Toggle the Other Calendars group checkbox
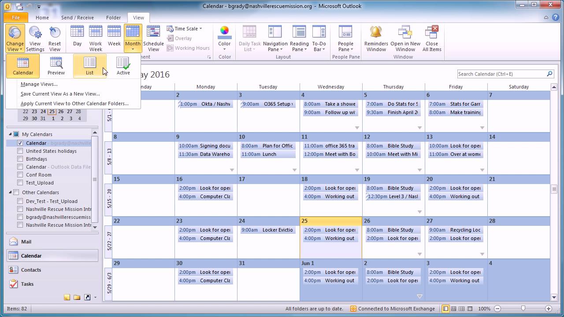Image resolution: width=564 pixels, height=317 pixels. click(x=16, y=192)
